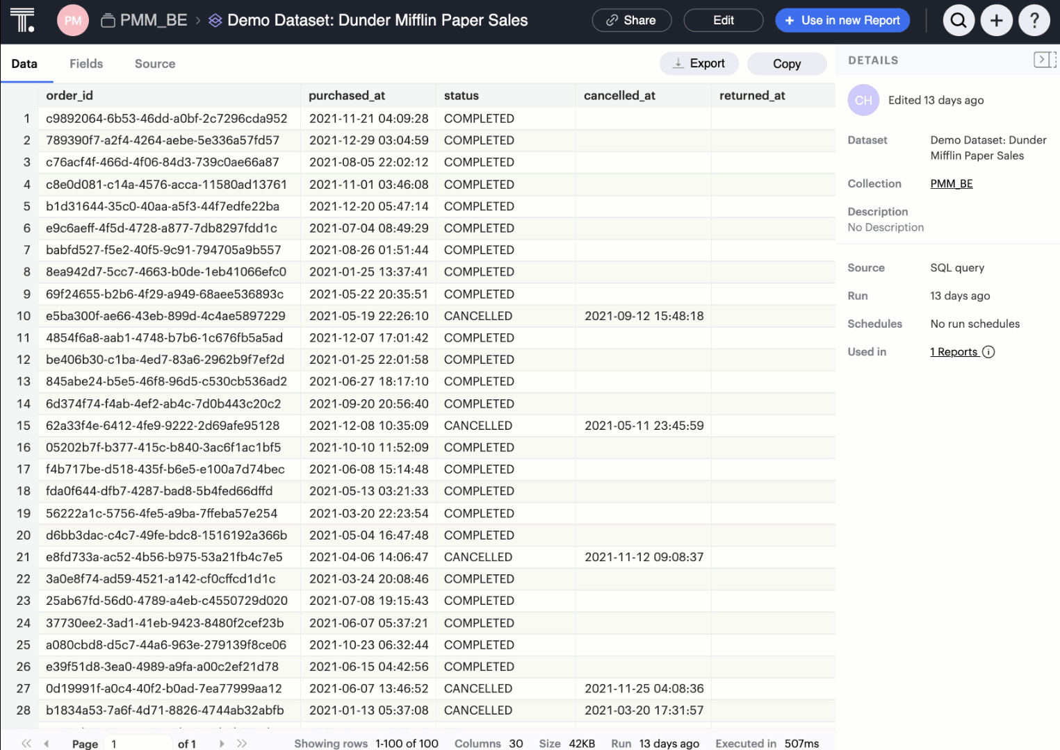This screenshot has width=1060, height=750.
Task: Jump to the first page arrow
Action: 26,743
